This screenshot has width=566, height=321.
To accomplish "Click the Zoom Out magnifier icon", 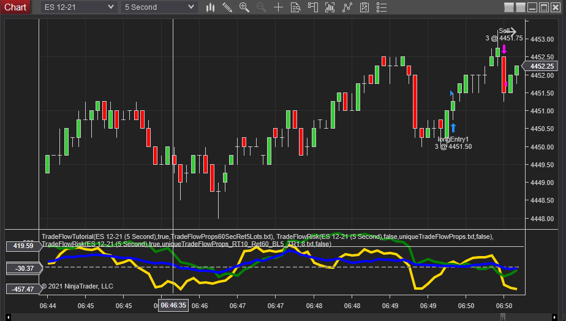I will (x=262, y=7).
